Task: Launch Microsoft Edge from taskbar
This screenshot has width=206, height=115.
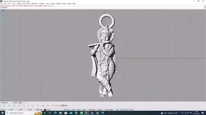Action: tap(55, 113)
